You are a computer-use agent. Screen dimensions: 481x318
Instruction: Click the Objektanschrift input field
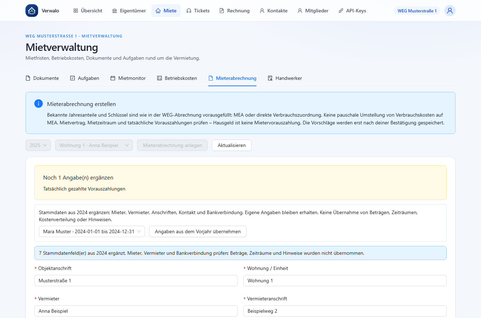(136, 281)
